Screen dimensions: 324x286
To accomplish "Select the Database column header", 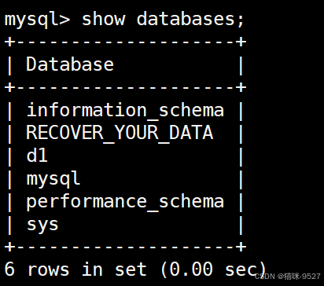I will 70,64.
